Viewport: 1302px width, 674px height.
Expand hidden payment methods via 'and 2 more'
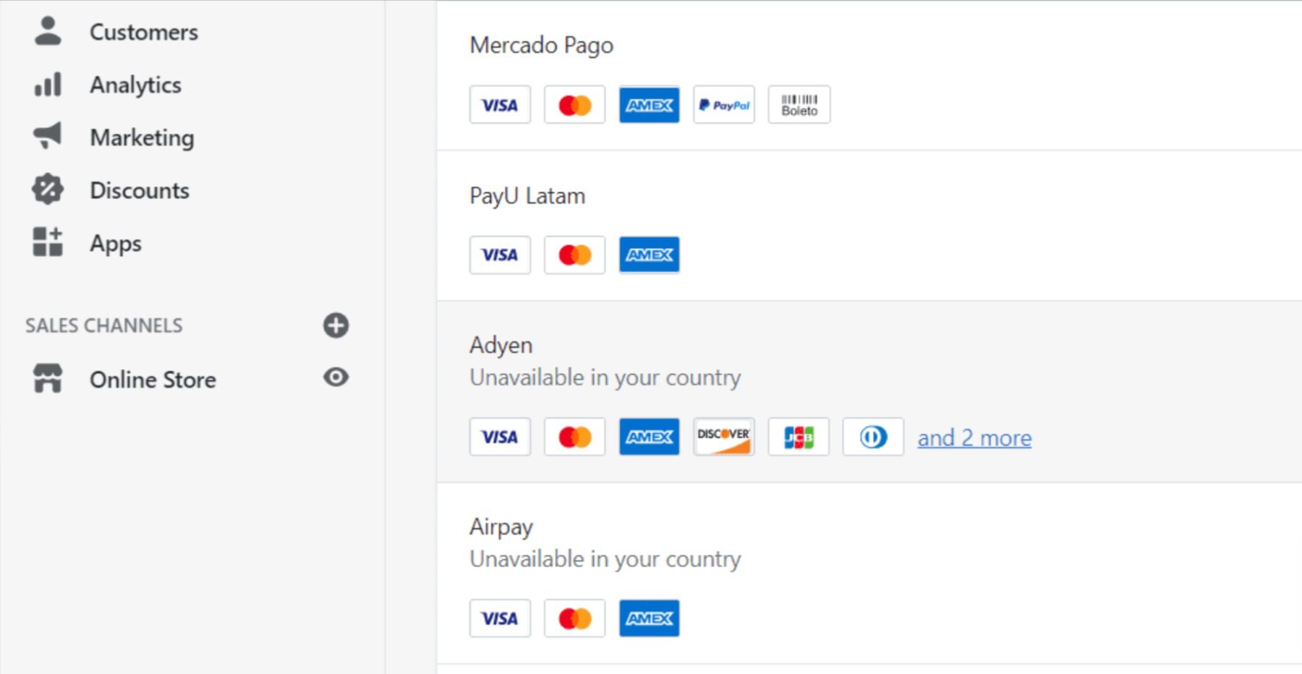coord(974,438)
